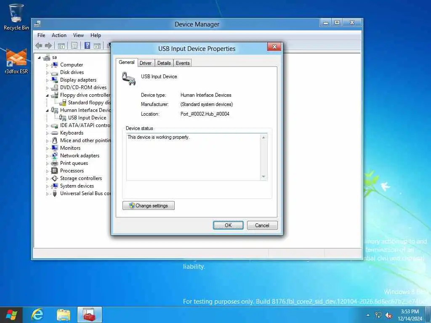Click the Storage controllers category icon
This screenshot has height=323, width=431.
click(55, 178)
